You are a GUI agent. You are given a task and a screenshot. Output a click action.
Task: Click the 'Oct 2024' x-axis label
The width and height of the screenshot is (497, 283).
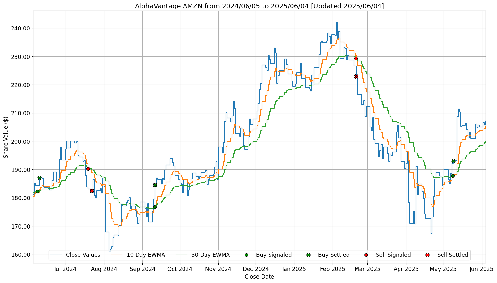coord(180,269)
